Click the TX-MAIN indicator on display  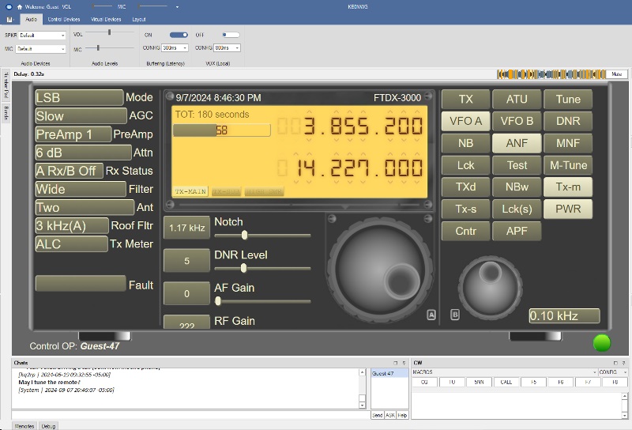click(190, 191)
